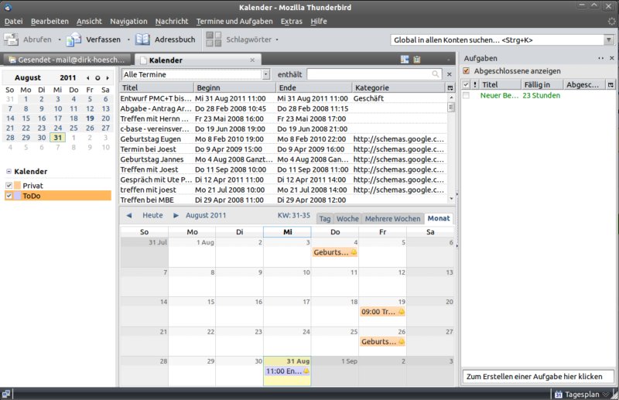
Task: Mark the Neuer Be... task as complete
Action: pyautogui.click(x=466, y=95)
